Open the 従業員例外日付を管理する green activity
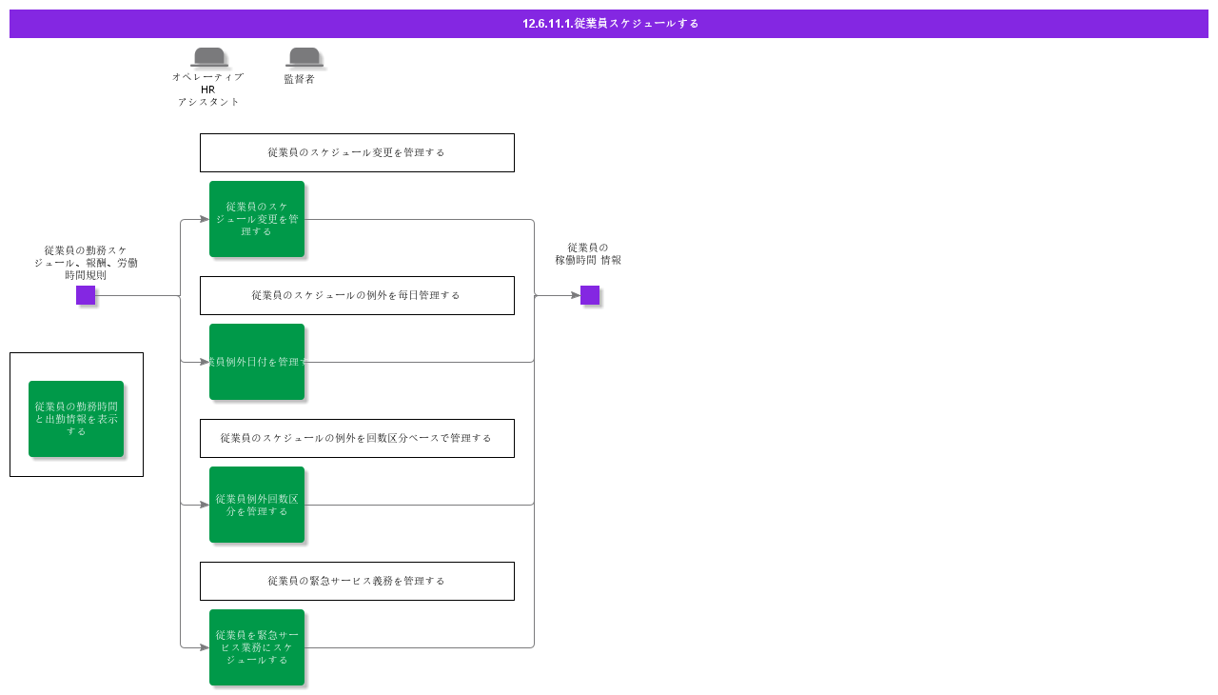The width and height of the screenshot is (1218, 695). [x=257, y=361]
